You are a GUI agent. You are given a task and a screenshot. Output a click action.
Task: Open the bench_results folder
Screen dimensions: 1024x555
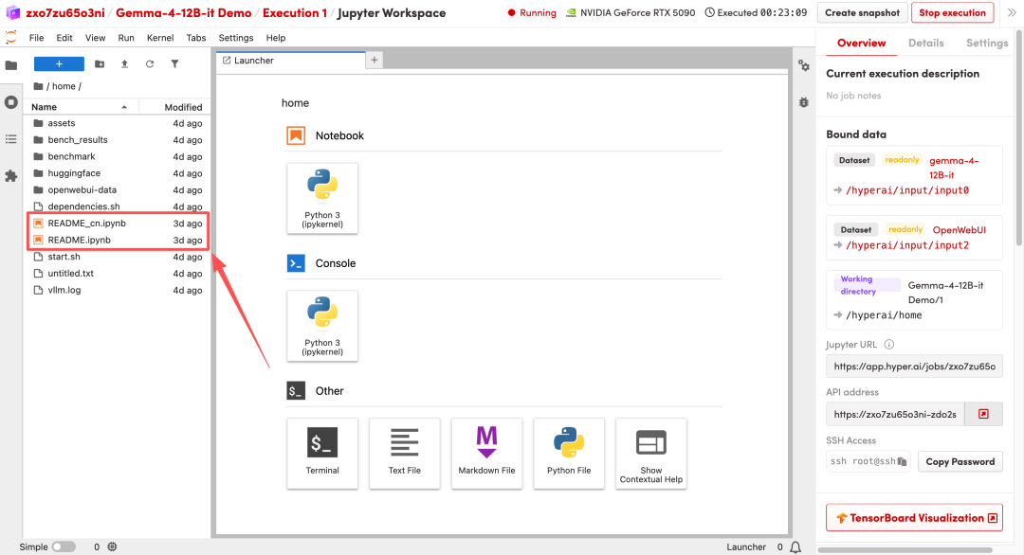pos(118,139)
